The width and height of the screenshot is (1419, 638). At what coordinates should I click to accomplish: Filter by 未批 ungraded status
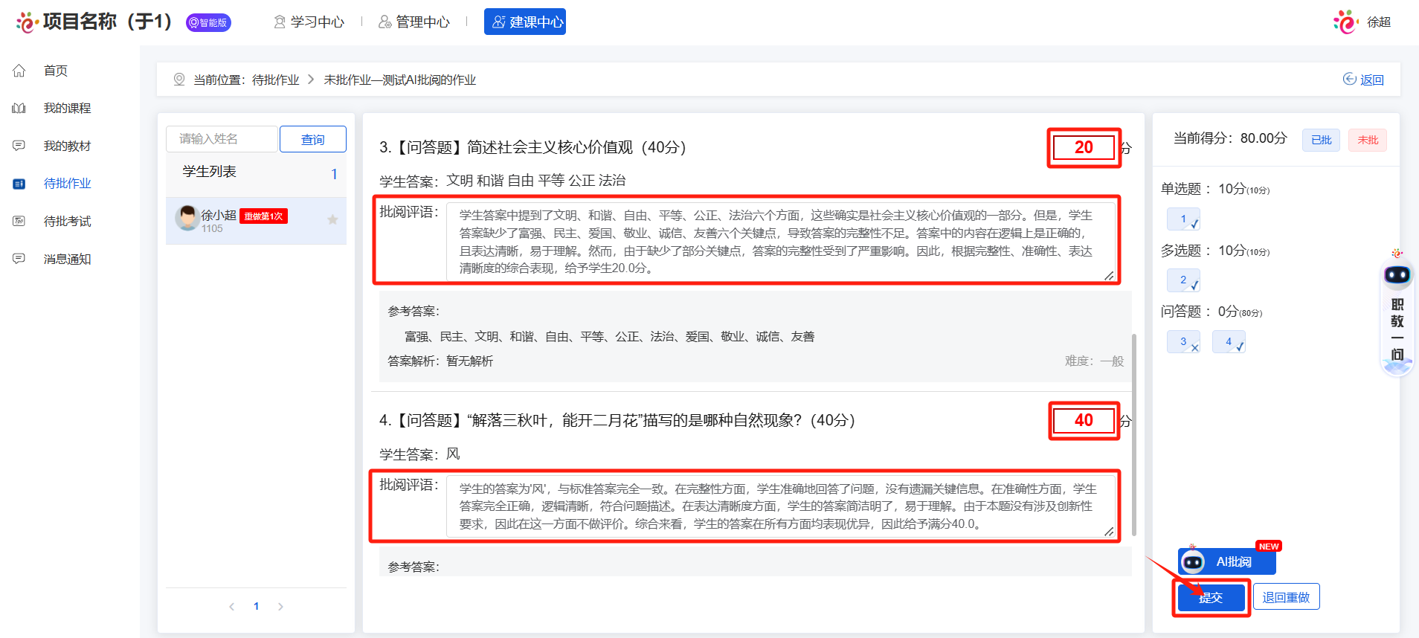tap(1367, 140)
